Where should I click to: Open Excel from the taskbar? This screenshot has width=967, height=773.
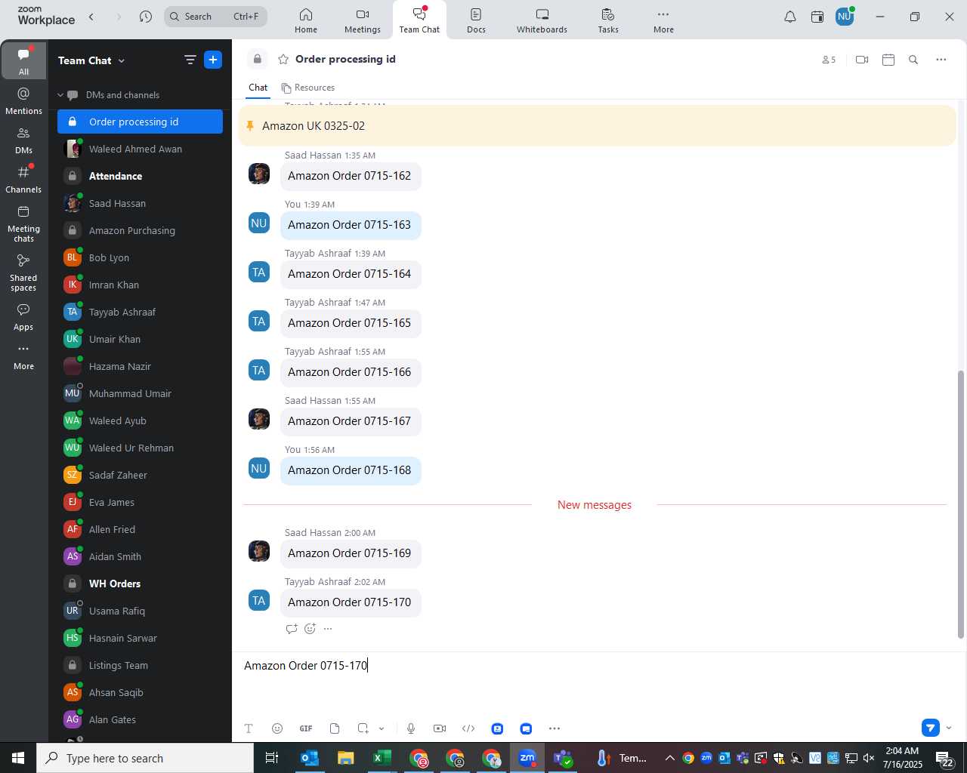point(382,758)
